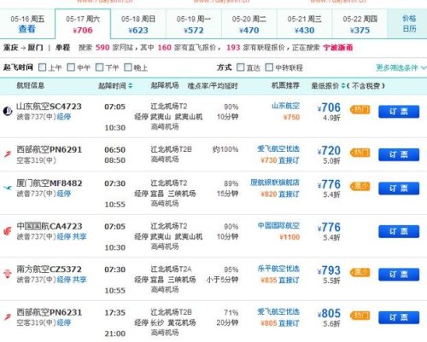Image resolution: width=427 pixels, height=342 pixels.
Task: Sort by 起降时间 using its sort arrows
Action: (x=131, y=85)
